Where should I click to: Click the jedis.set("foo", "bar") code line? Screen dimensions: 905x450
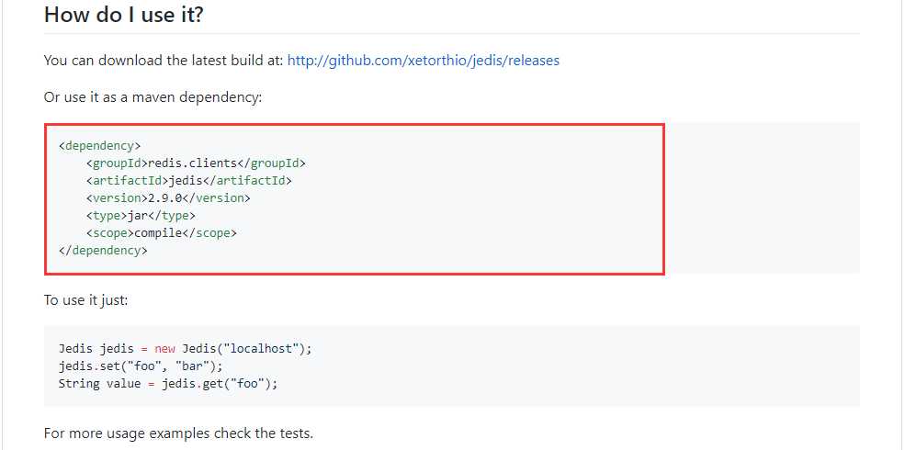tap(141, 366)
